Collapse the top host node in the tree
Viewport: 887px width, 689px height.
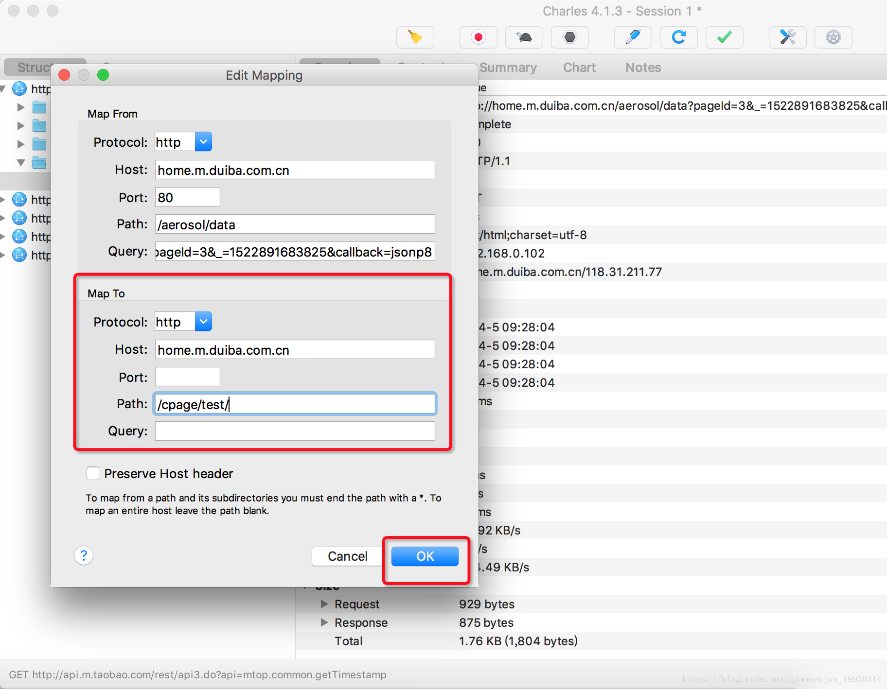[3, 88]
